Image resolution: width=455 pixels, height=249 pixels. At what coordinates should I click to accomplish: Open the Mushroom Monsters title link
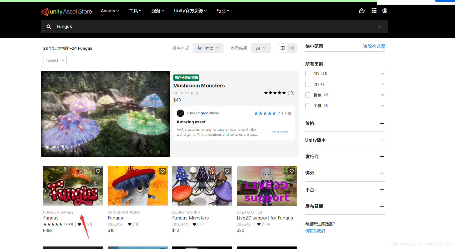[x=199, y=86]
